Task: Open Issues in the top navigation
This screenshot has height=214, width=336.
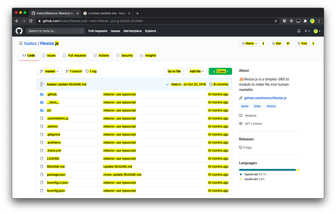Action: pyautogui.click(x=115, y=31)
